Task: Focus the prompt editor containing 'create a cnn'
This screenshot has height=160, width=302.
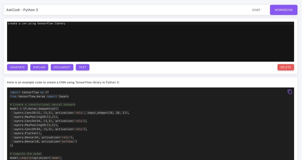Action: point(151,42)
